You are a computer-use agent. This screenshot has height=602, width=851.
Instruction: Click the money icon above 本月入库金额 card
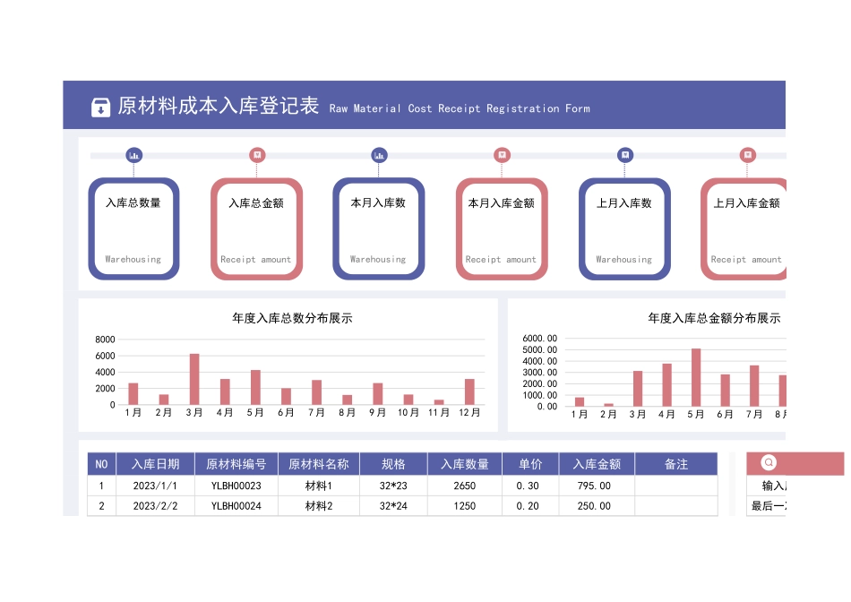click(x=502, y=155)
